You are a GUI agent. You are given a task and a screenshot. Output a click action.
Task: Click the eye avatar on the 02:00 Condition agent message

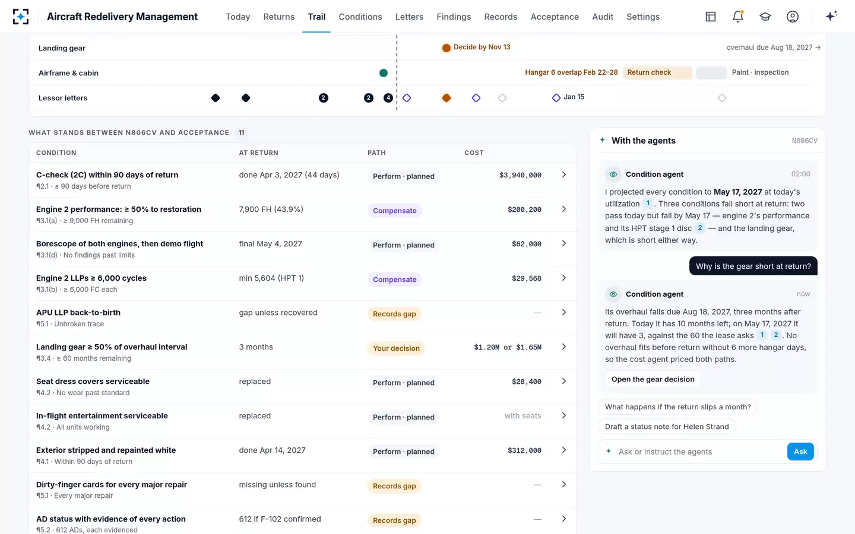tap(613, 174)
